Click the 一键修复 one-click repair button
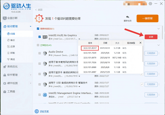 [x=147, y=18]
